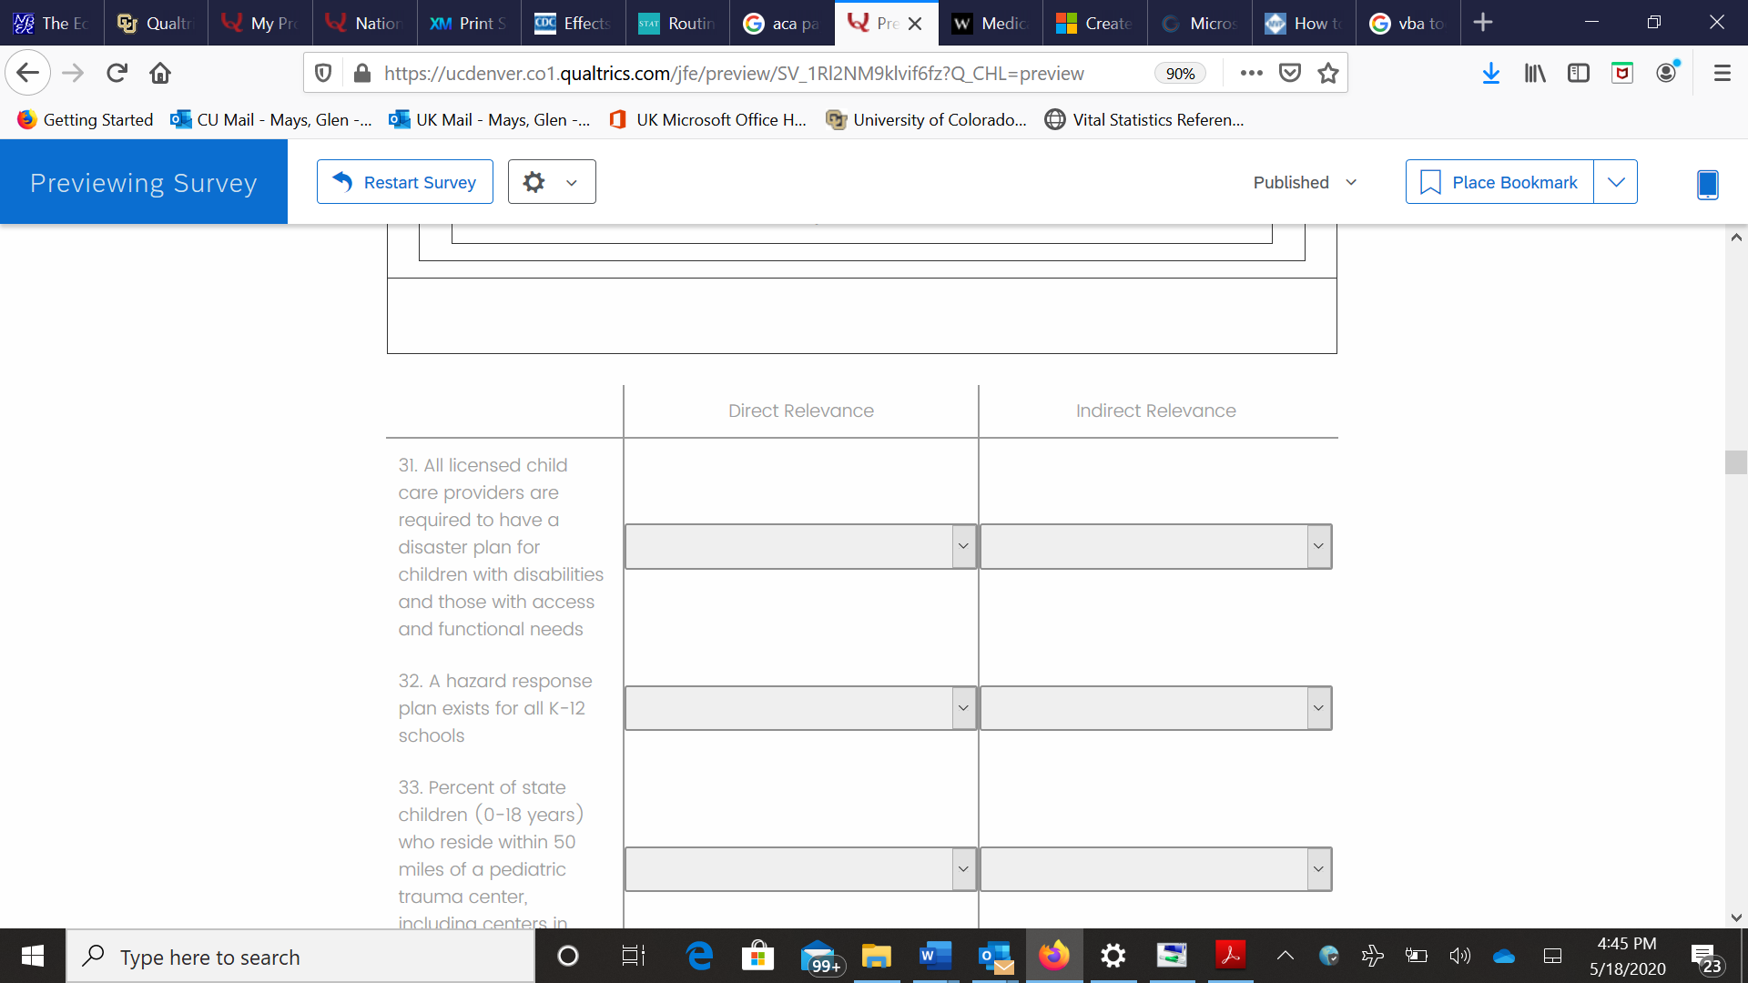Click the mobile preview phone icon
This screenshot has height=983, width=1748.
tap(1707, 184)
